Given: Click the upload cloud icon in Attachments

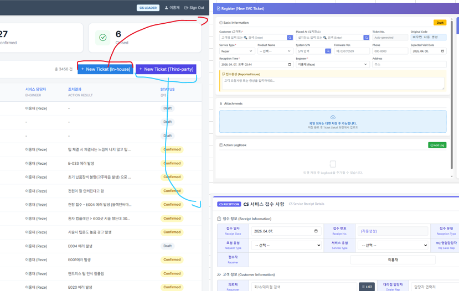Looking at the screenshot, I should (x=333, y=117).
